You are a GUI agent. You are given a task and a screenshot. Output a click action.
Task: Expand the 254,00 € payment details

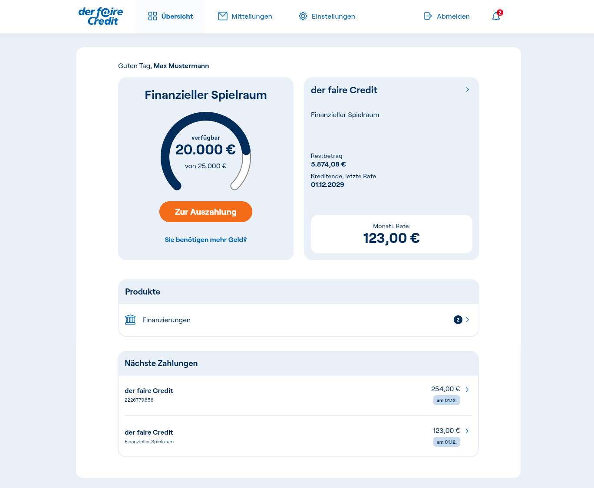click(467, 390)
